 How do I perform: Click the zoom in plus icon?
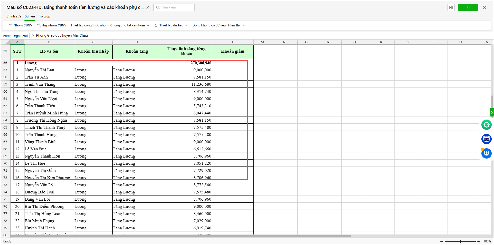coord(479,241)
